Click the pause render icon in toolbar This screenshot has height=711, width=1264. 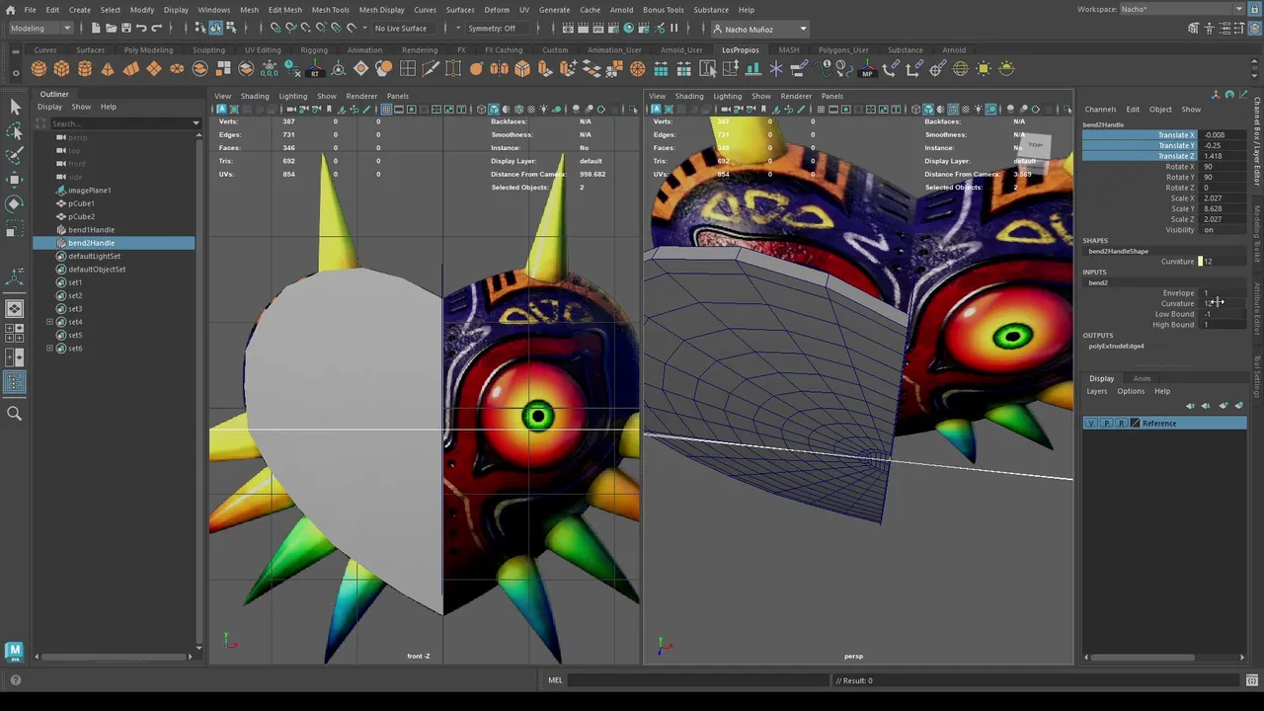click(674, 29)
